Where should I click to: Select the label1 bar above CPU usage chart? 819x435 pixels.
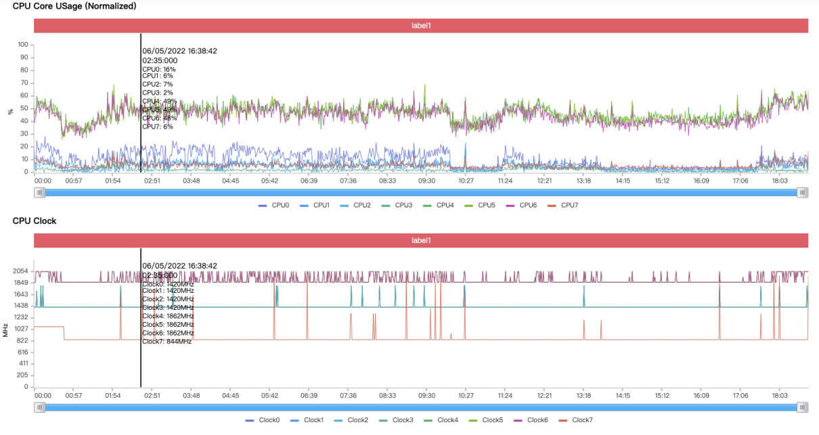421,25
